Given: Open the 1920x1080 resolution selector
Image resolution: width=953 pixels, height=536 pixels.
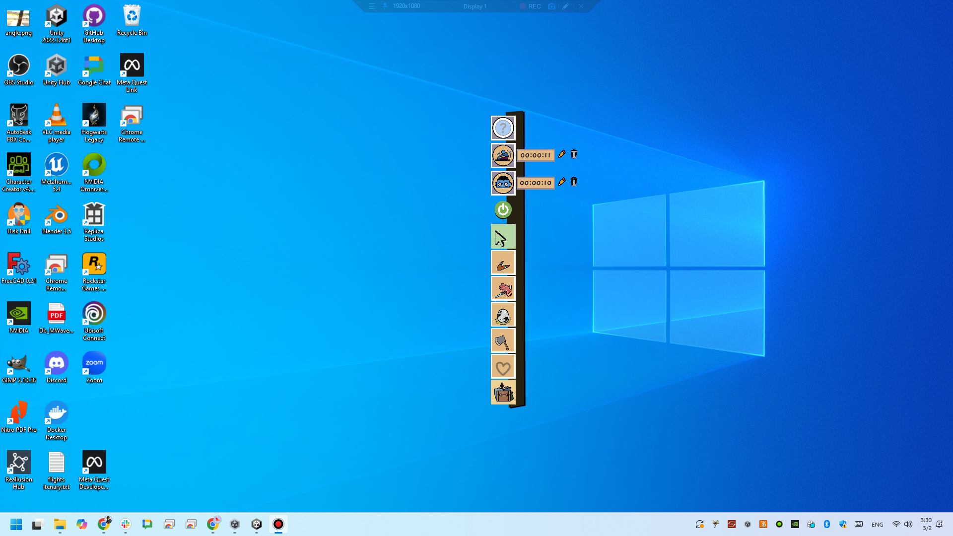Looking at the screenshot, I should coord(407,6).
